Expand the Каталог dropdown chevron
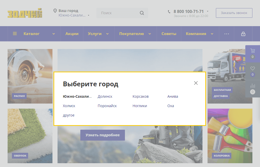Screen dimensions: 260x167 pos(54,34)
